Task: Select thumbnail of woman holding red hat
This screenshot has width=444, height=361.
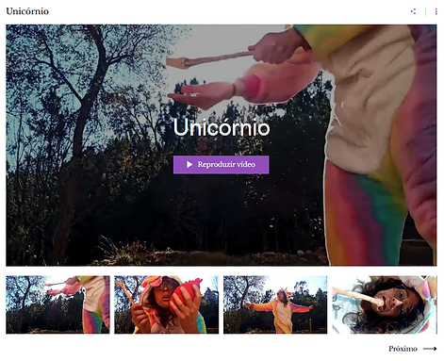Action: 167,304
